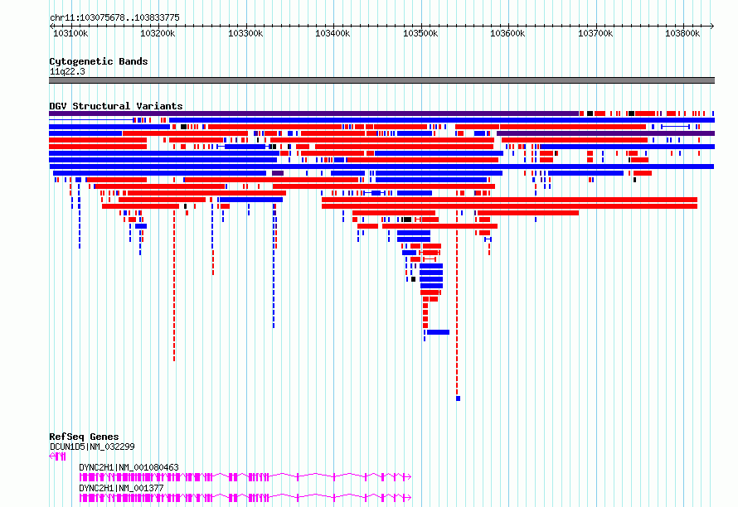Click the left arrow end of the coordinate ruler

click(51, 26)
